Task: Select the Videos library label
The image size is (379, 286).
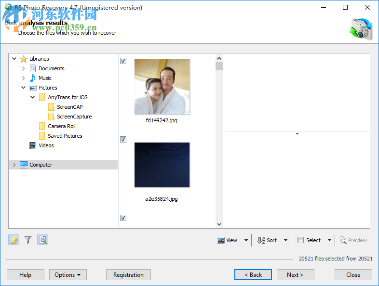Action: [x=46, y=145]
